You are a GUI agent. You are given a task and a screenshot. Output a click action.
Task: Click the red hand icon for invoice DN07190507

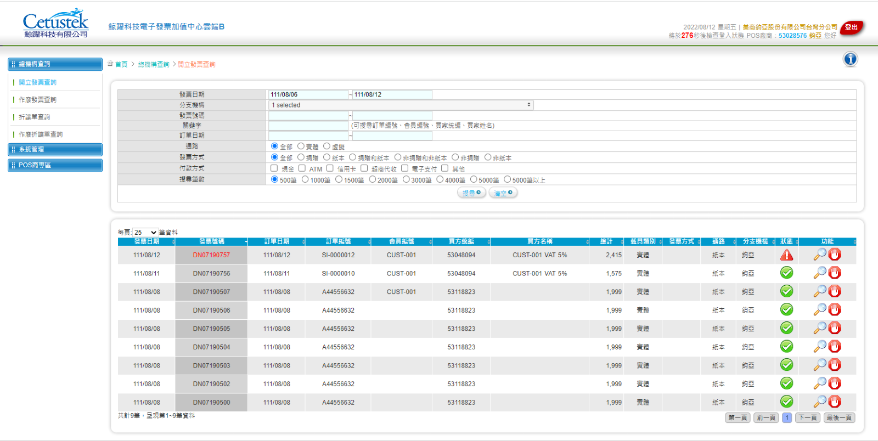(835, 291)
